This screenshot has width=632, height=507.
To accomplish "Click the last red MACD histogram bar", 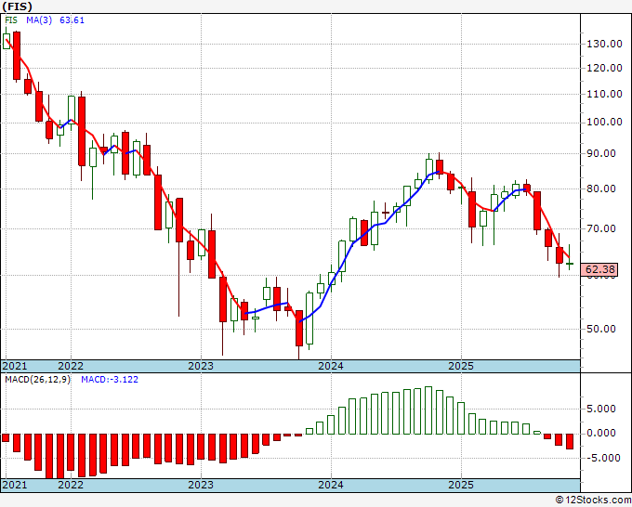I will (x=569, y=441).
